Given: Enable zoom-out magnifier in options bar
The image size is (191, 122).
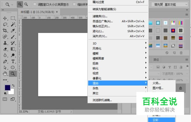Looking at the screenshot, I should pos(26,4).
